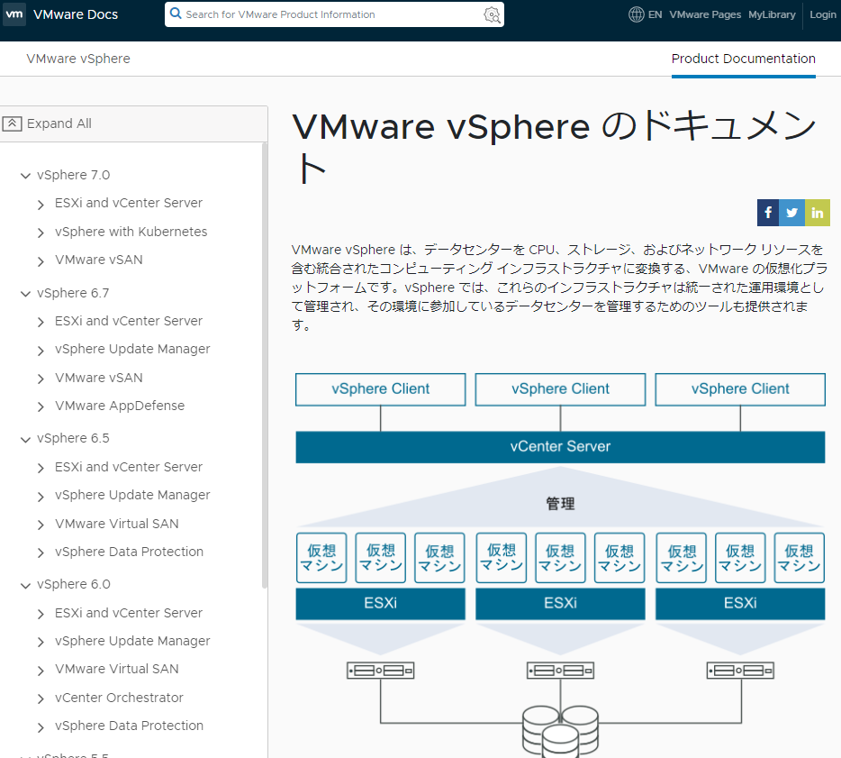Image resolution: width=841 pixels, height=758 pixels.
Task: Open vSphere Data Protection under vSphere 6.0
Action: click(x=130, y=726)
